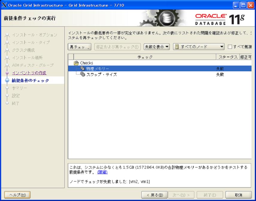Select the 物理メモリー check row
Viewport: 256px width, 201px height.
pyautogui.click(x=160, y=69)
